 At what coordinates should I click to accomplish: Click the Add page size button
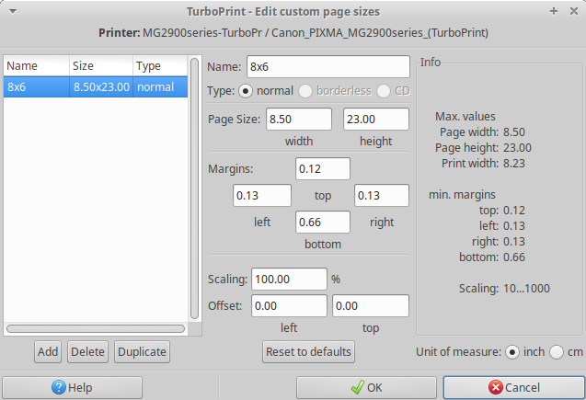(x=48, y=351)
